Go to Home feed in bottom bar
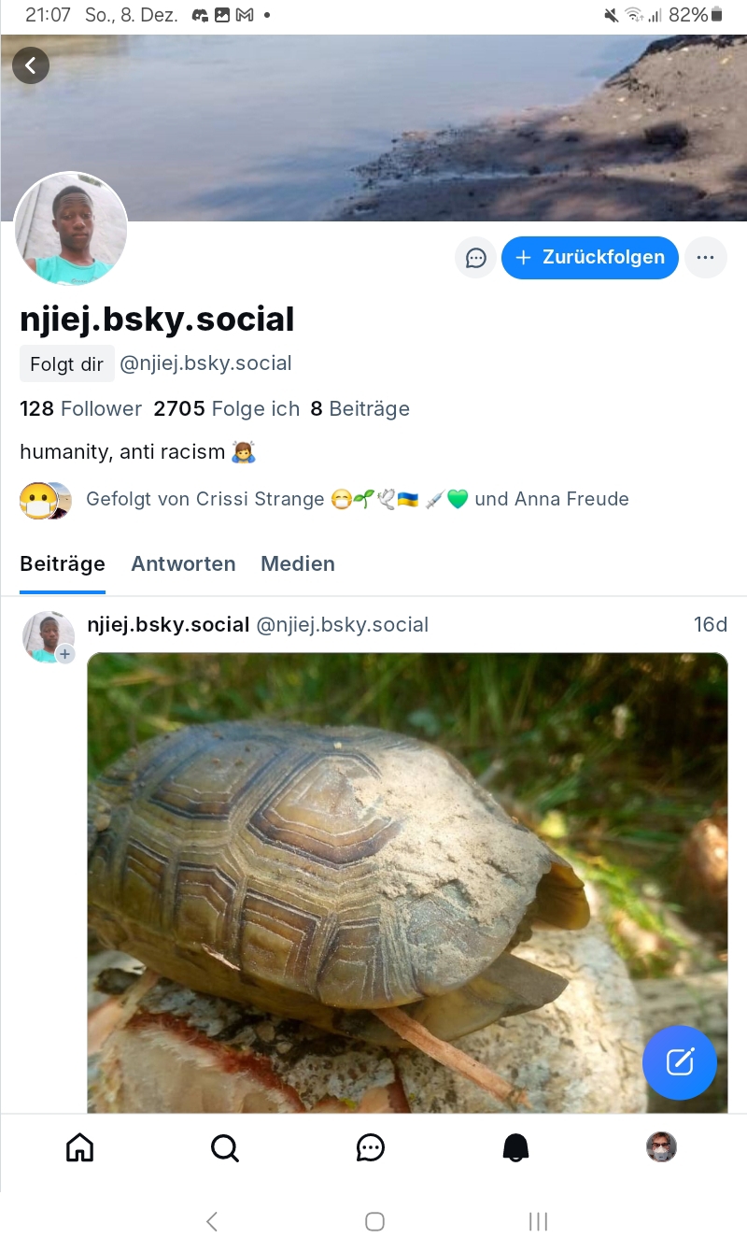 click(80, 1147)
